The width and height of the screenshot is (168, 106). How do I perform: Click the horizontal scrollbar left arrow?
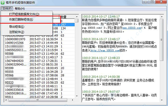tap(6, 100)
